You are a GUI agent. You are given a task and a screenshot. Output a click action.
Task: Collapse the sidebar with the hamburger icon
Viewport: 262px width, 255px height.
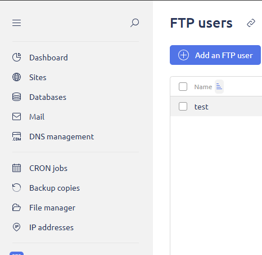pos(16,23)
